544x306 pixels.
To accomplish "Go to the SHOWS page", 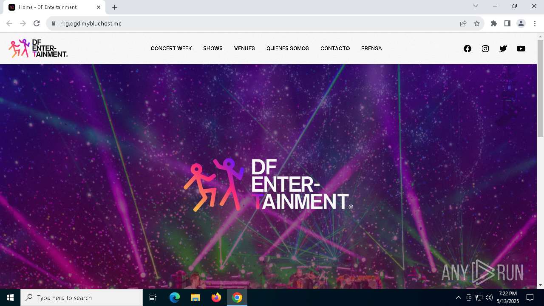I will click(213, 48).
